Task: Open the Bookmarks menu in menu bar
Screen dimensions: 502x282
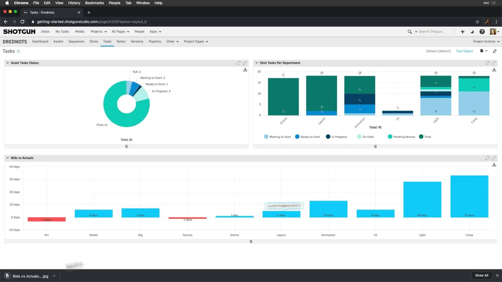Action: coord(95,3)
